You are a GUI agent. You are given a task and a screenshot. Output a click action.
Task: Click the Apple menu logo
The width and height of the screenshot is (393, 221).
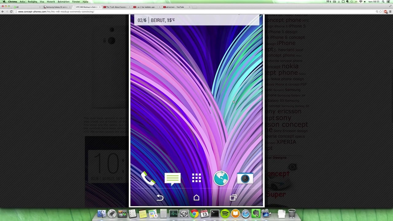pos(4,2)
